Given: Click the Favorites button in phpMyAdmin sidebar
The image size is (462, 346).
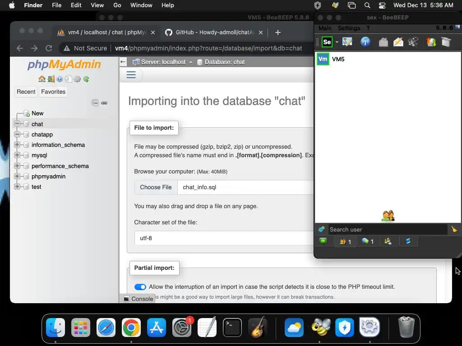Looking at the screenshot, I should [53, 91].
